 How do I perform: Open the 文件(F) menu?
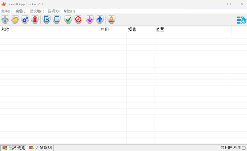(6, 11)
